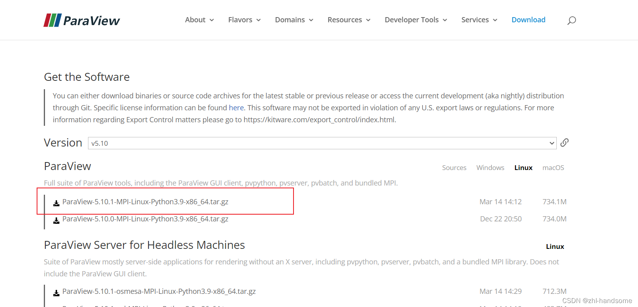Click the 712.3M file size
The image size is (638, 307).
click(554, 291)
